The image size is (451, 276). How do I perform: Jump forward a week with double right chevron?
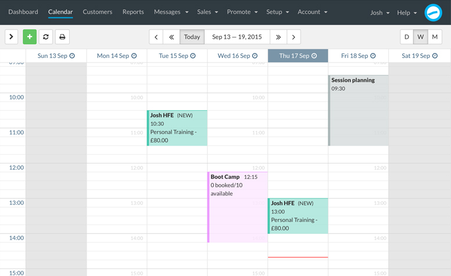pyautogui.click(x=278, y=37)
